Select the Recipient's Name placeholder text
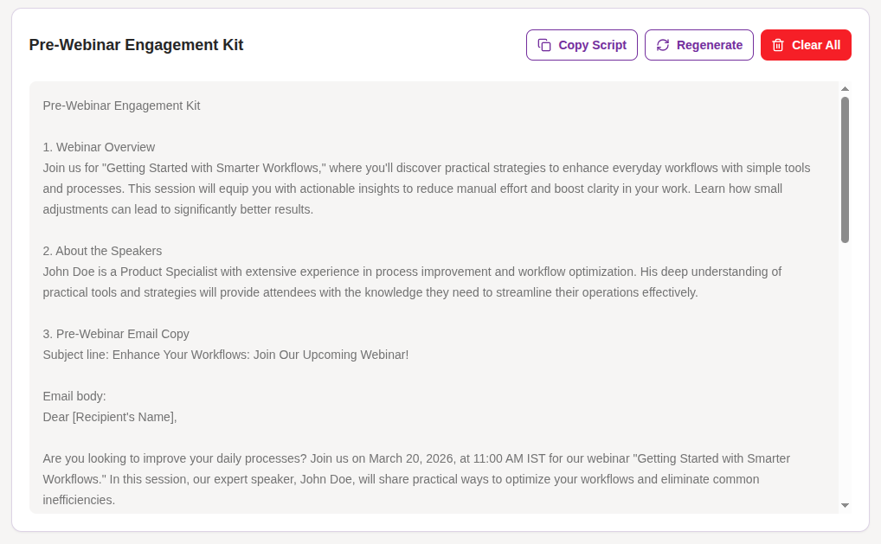 [123, 416]
